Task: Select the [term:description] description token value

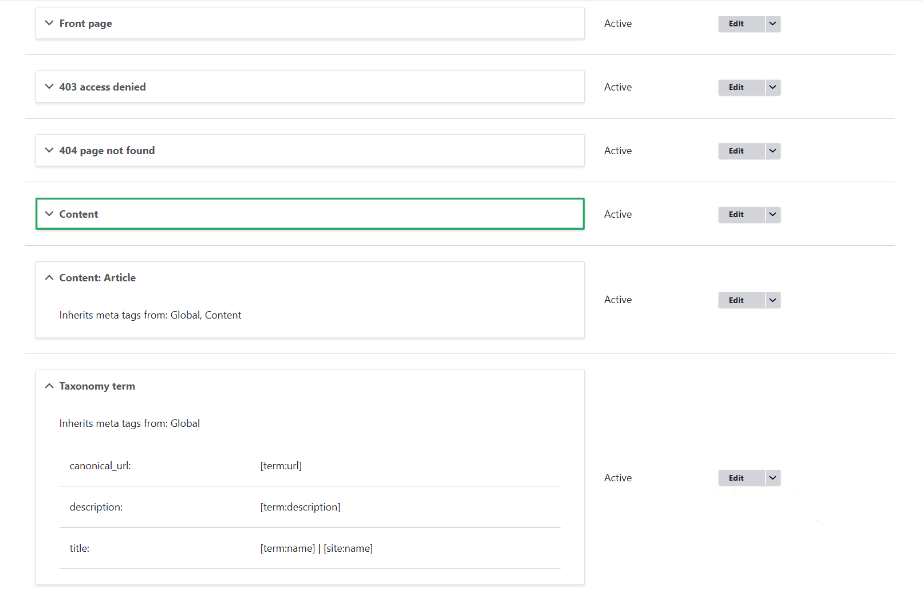Action: coord(300,506)
